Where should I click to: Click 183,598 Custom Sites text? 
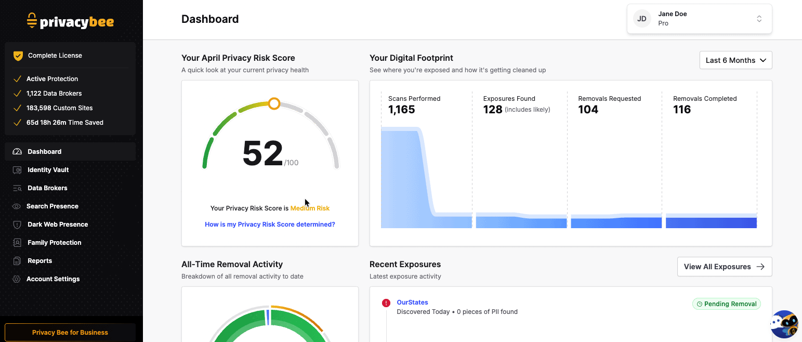(x=60, y=108)
